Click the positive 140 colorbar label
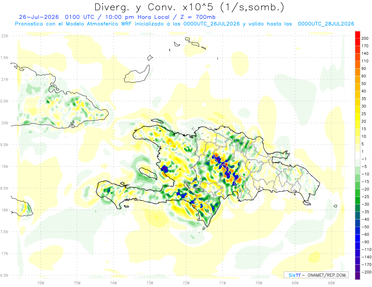The width and height of the screenshot is (372, 287). click(x=365, y=54)
